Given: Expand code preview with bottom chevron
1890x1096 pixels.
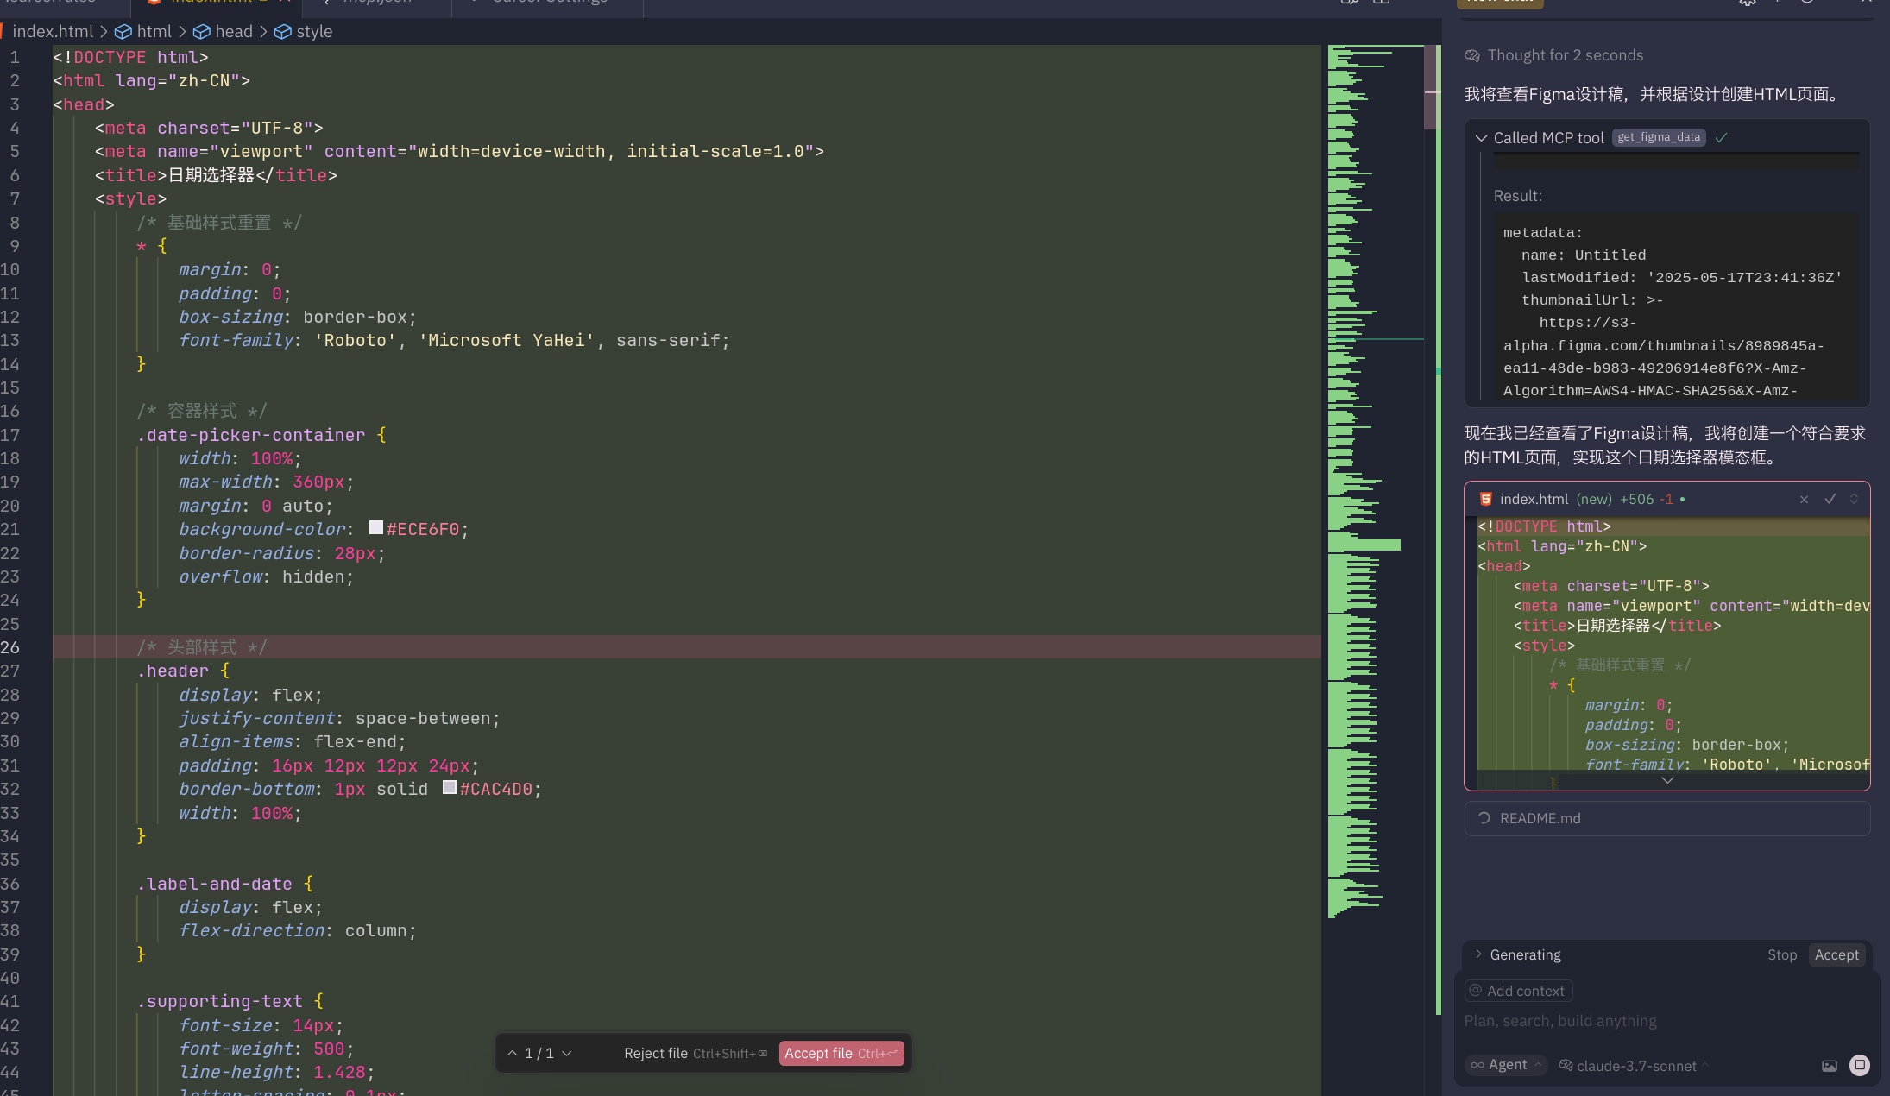Looking at the screenshot, I should (1667, 780).
